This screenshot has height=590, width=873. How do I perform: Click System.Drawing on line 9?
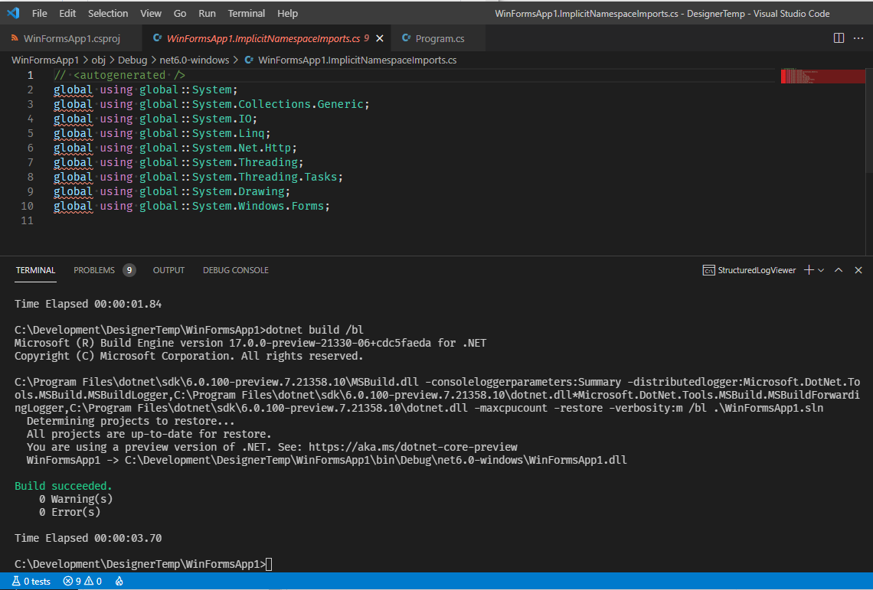[238, 191]
